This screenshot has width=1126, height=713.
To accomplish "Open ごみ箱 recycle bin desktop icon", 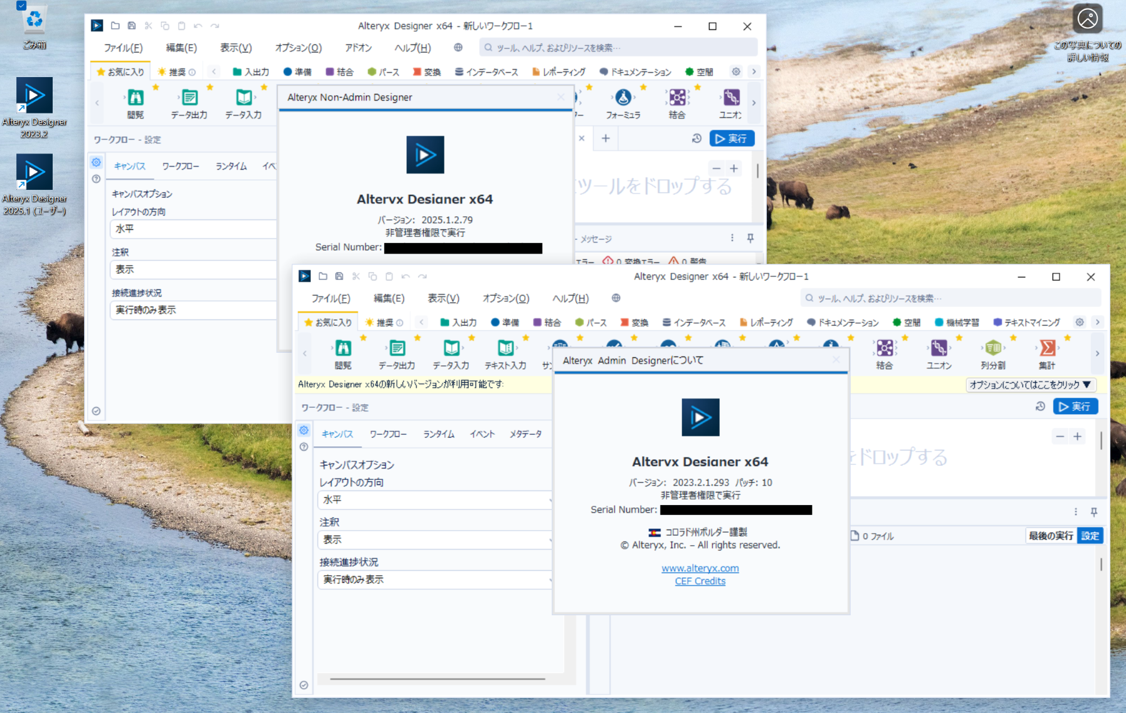I will (34, 26).
